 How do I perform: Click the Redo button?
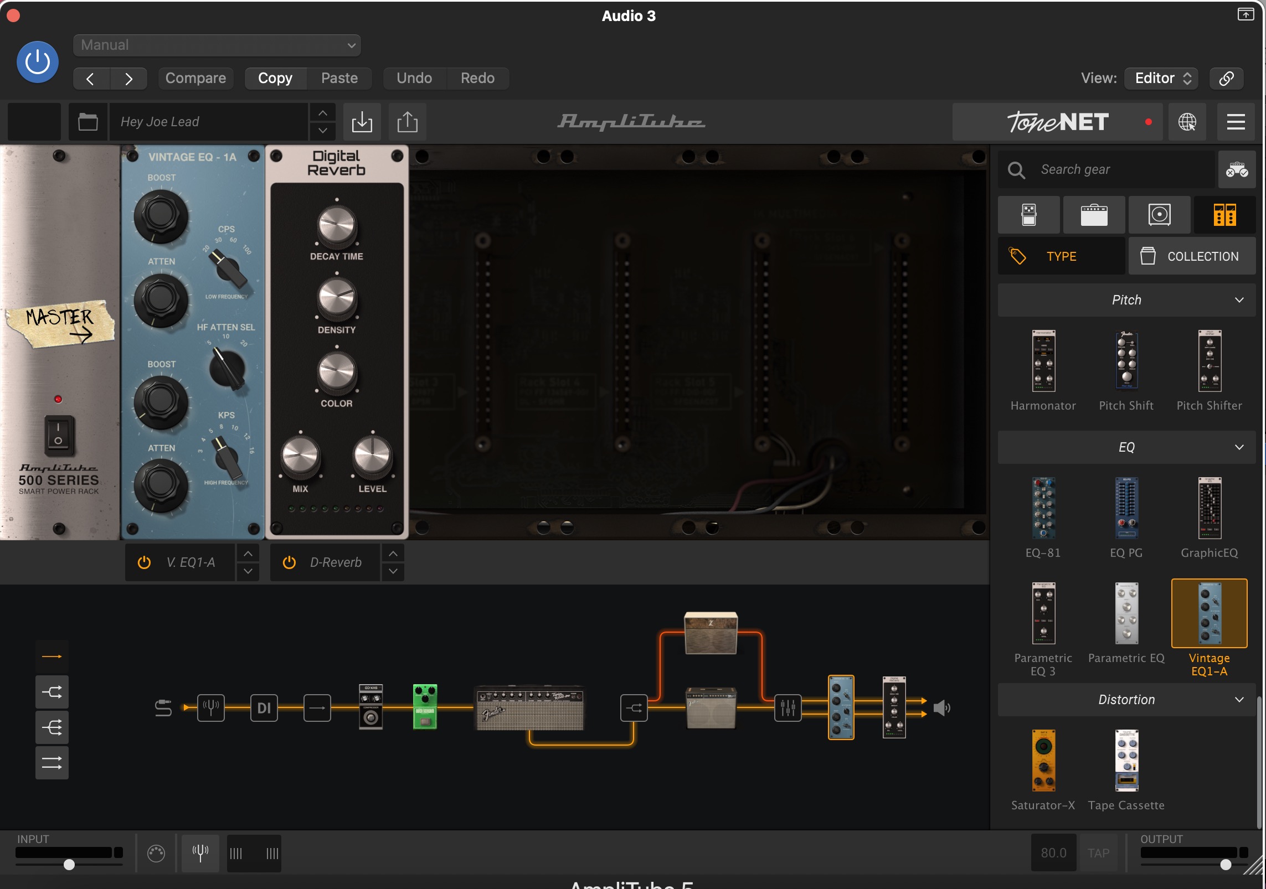coord(477,78)
